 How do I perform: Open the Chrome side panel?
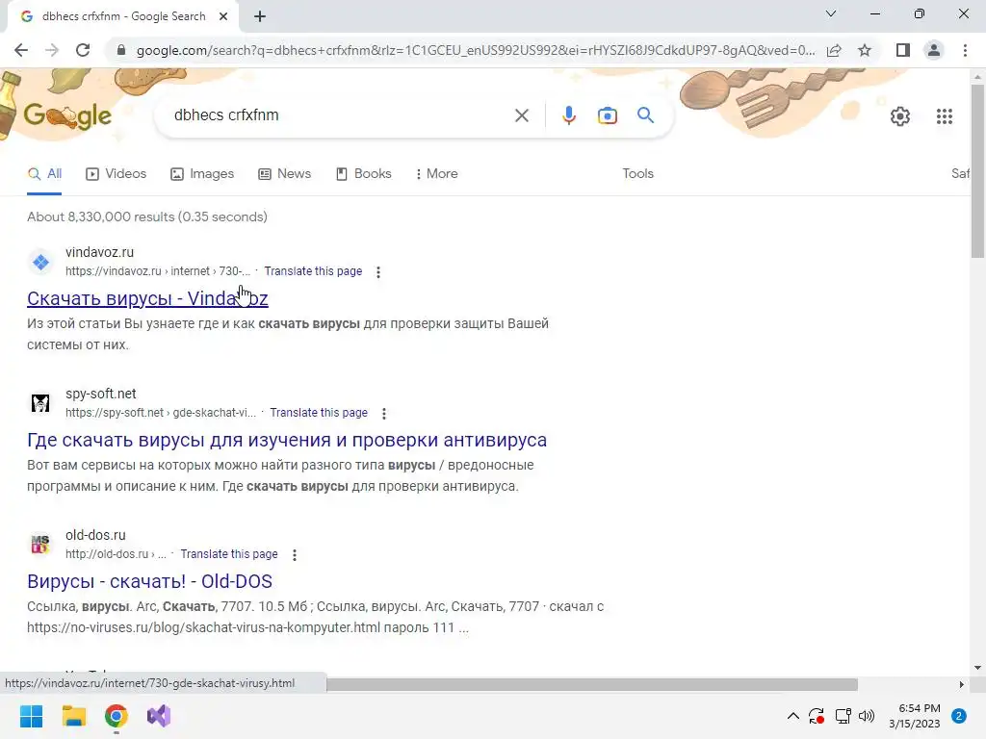coord(903,50)
